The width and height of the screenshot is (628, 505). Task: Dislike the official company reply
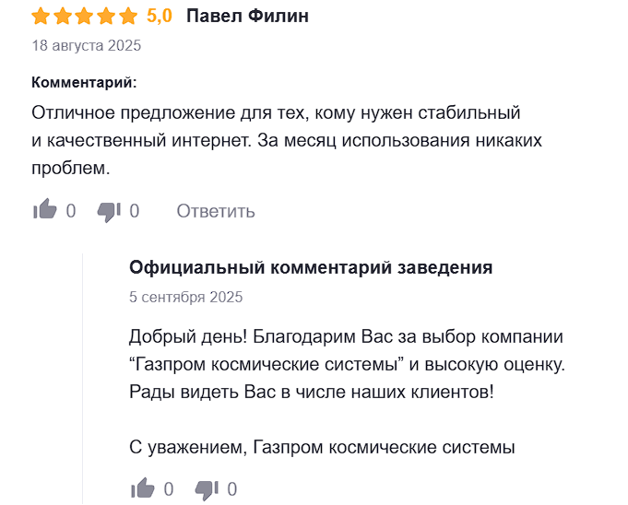pyautogui.click(x=207, y=489)
